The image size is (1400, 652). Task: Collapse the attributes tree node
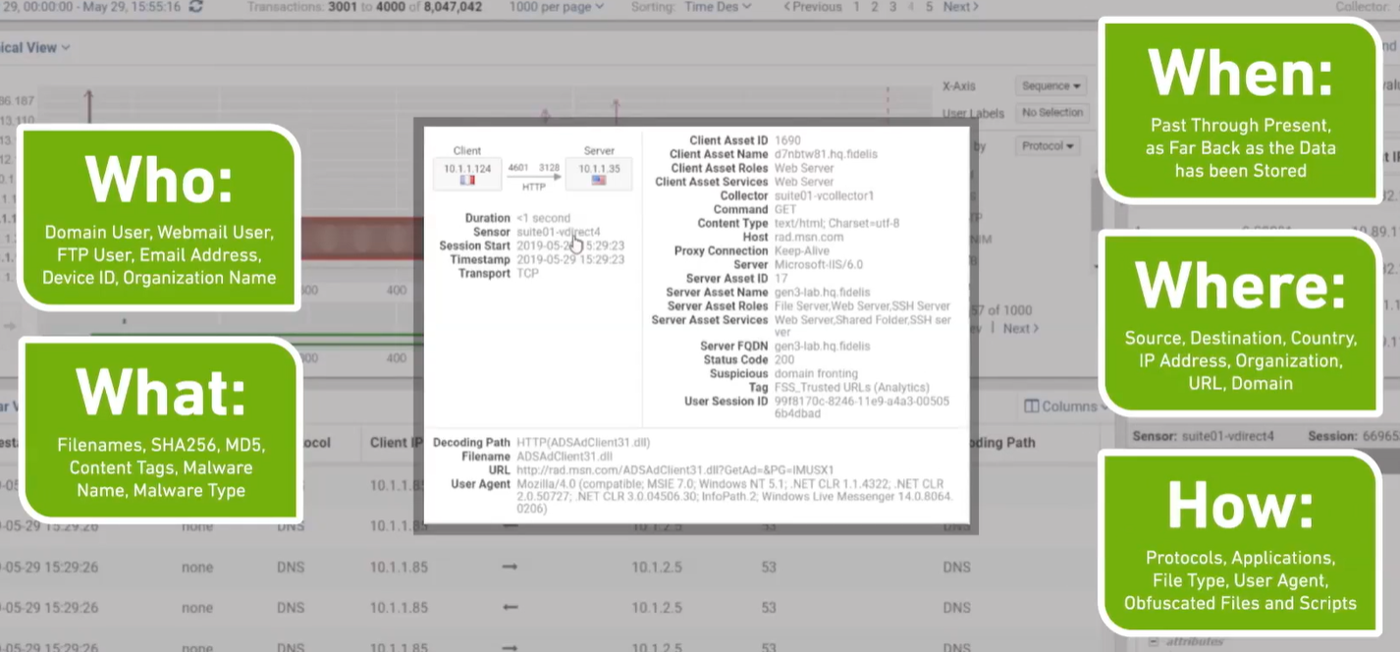pos(1154,642)
